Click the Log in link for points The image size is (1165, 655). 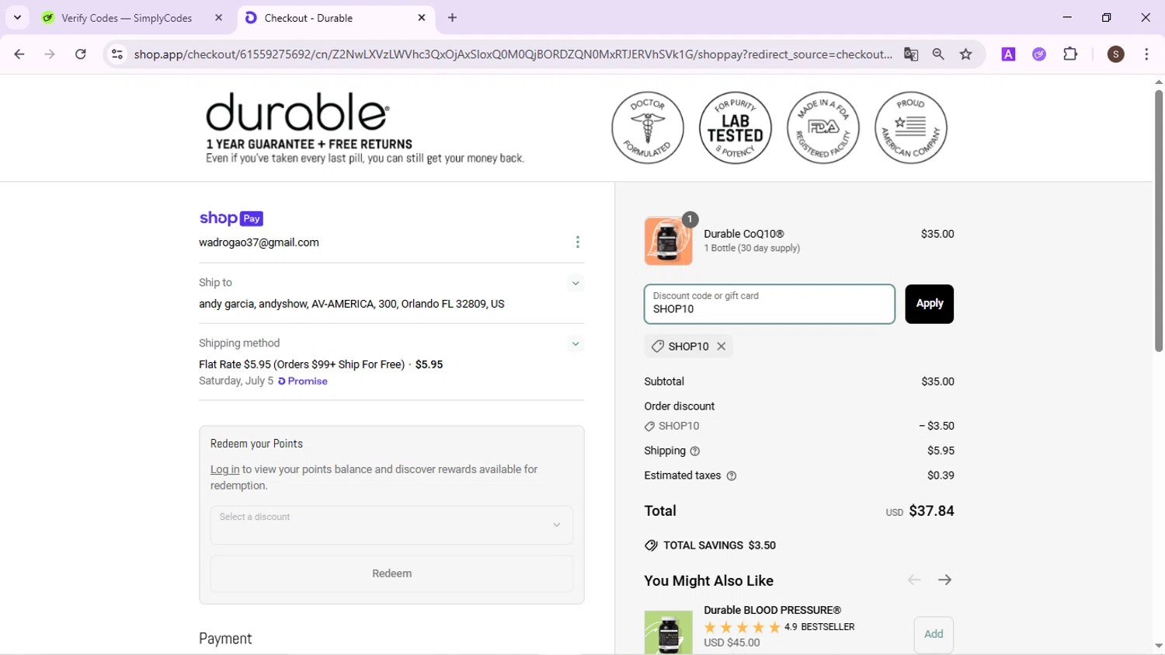pyautogui.click(x=224, y=469)
